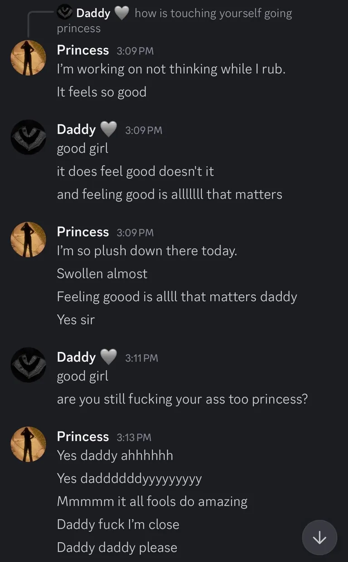This screenshot has height=562, width=348.
Task: Open Daddy's avatar beside the 3:09 PM message
Action: 29,137
